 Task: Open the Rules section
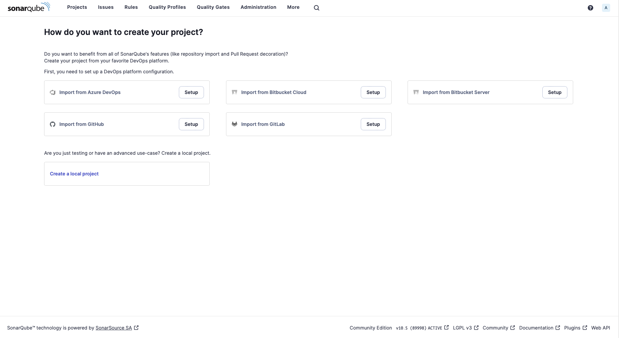(x=131, y=7)
